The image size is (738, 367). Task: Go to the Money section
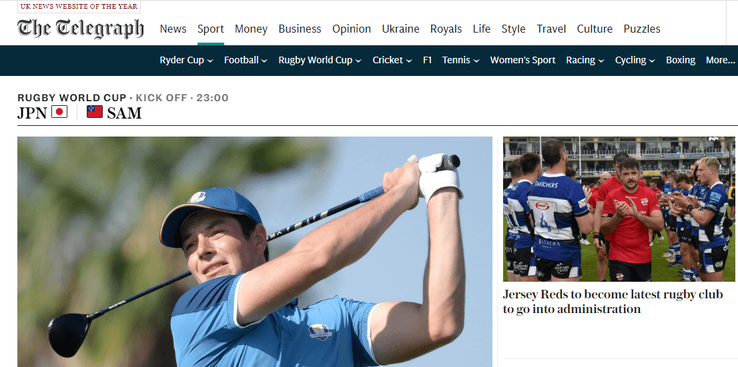pyautogui.click(x=251, y=29)
